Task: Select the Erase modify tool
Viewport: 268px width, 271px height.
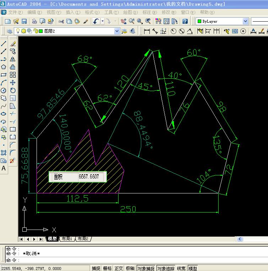Action: (13, 44)
